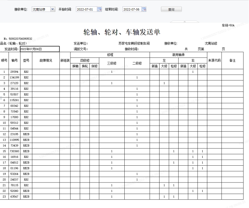This screenshot has height=208, width=249.
Task: Select axle number 04544
Action: (x=14, y=129)
